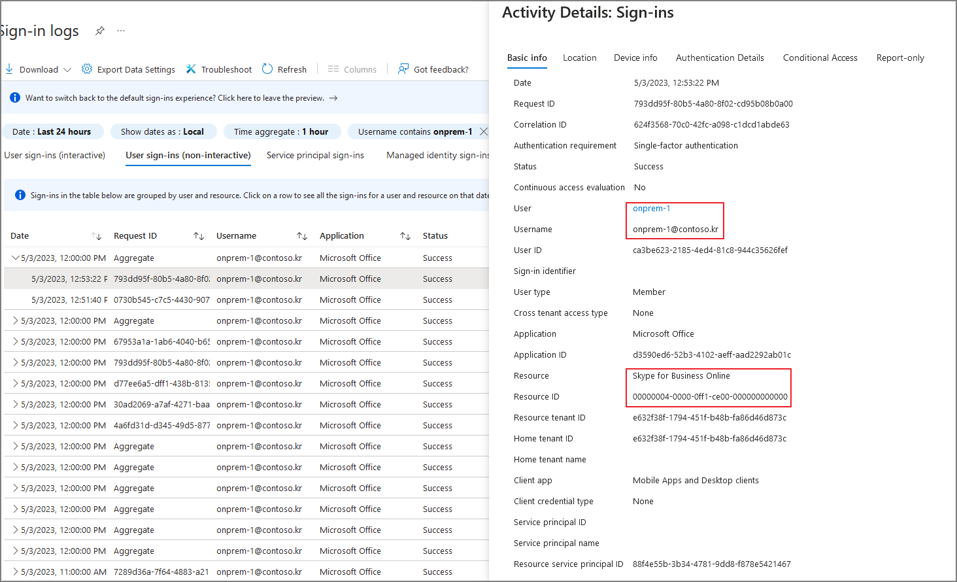This screenshot has height=582, width=957.
Task: Click the Refresh icon
Action: 267,69
